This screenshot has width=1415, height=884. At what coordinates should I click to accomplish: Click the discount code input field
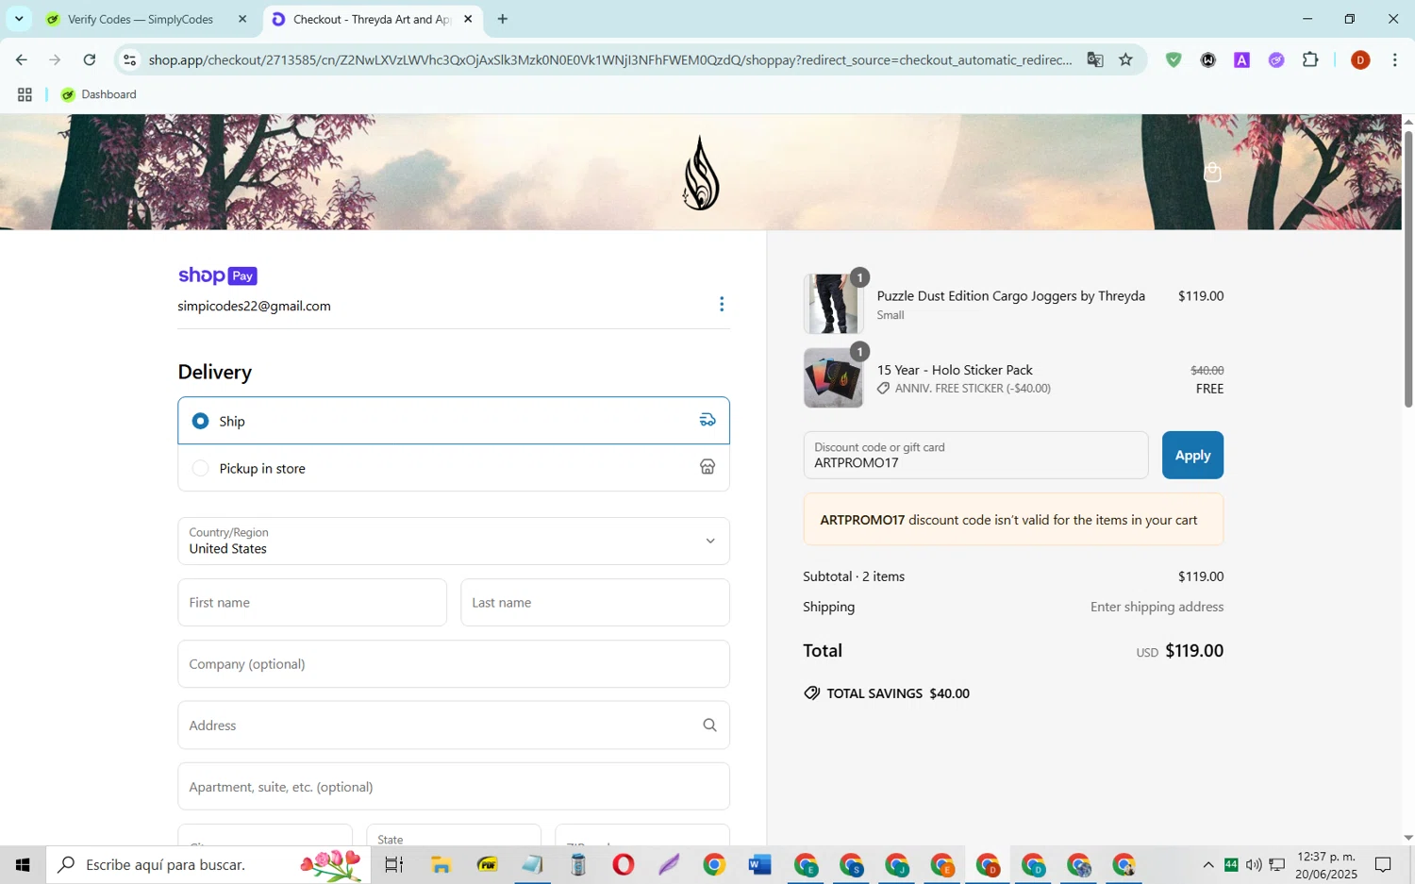coord(975,455)
